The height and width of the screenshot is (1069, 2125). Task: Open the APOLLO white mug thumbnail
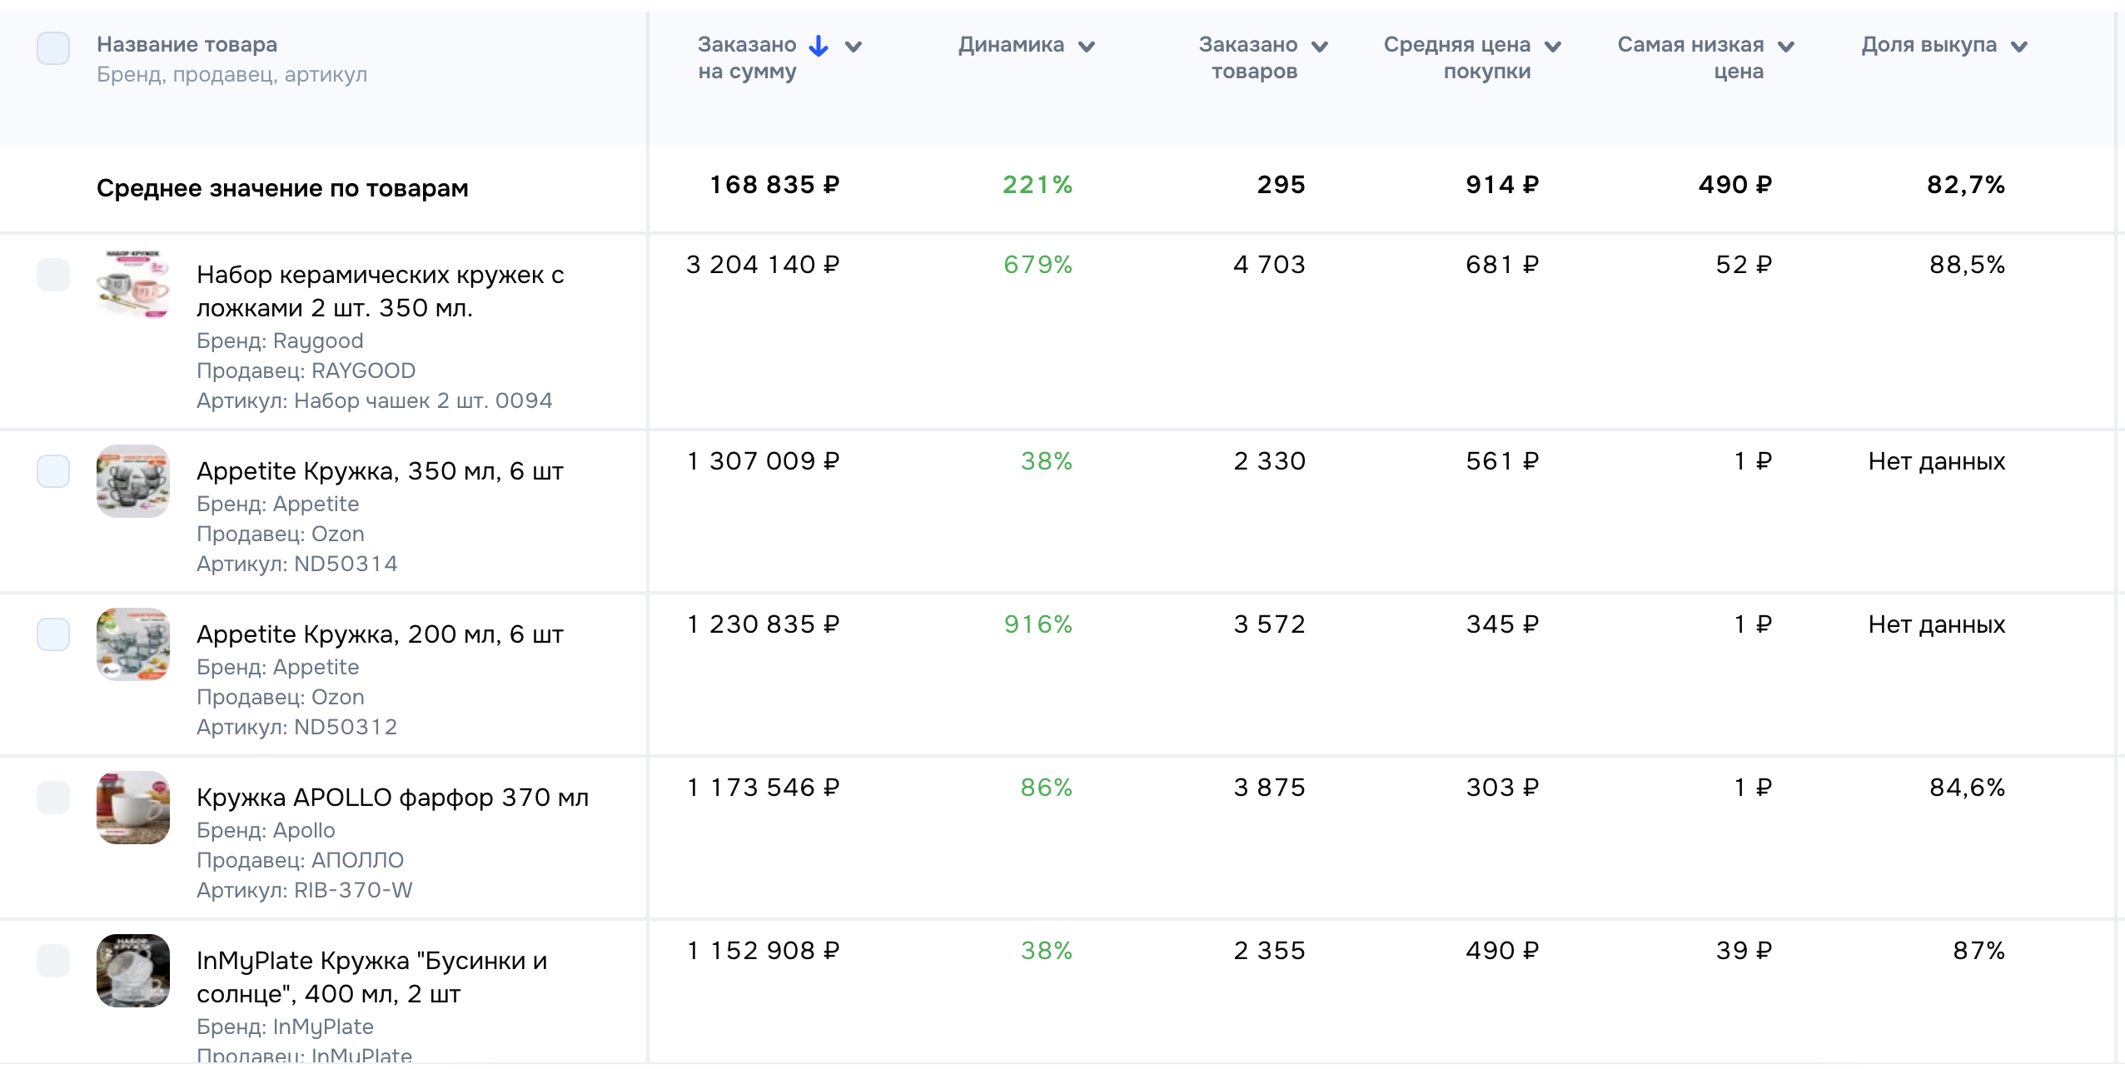coord(133,808)
